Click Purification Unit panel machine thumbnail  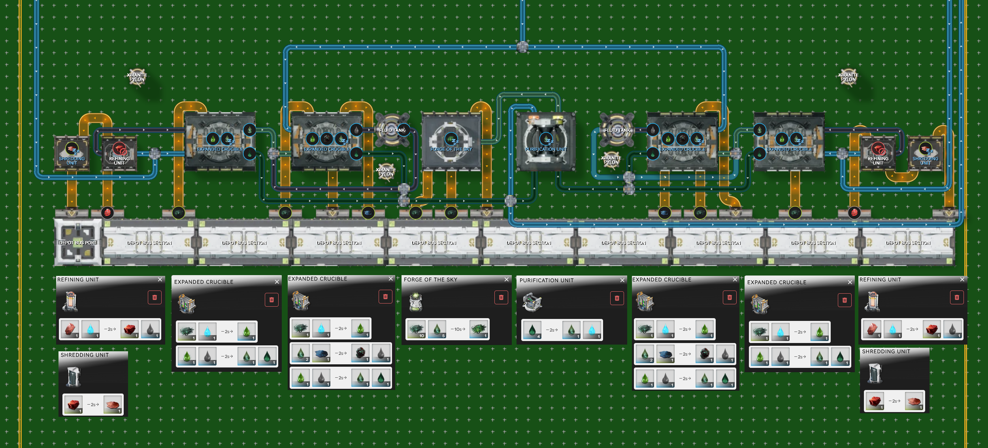tap(532, 303)
